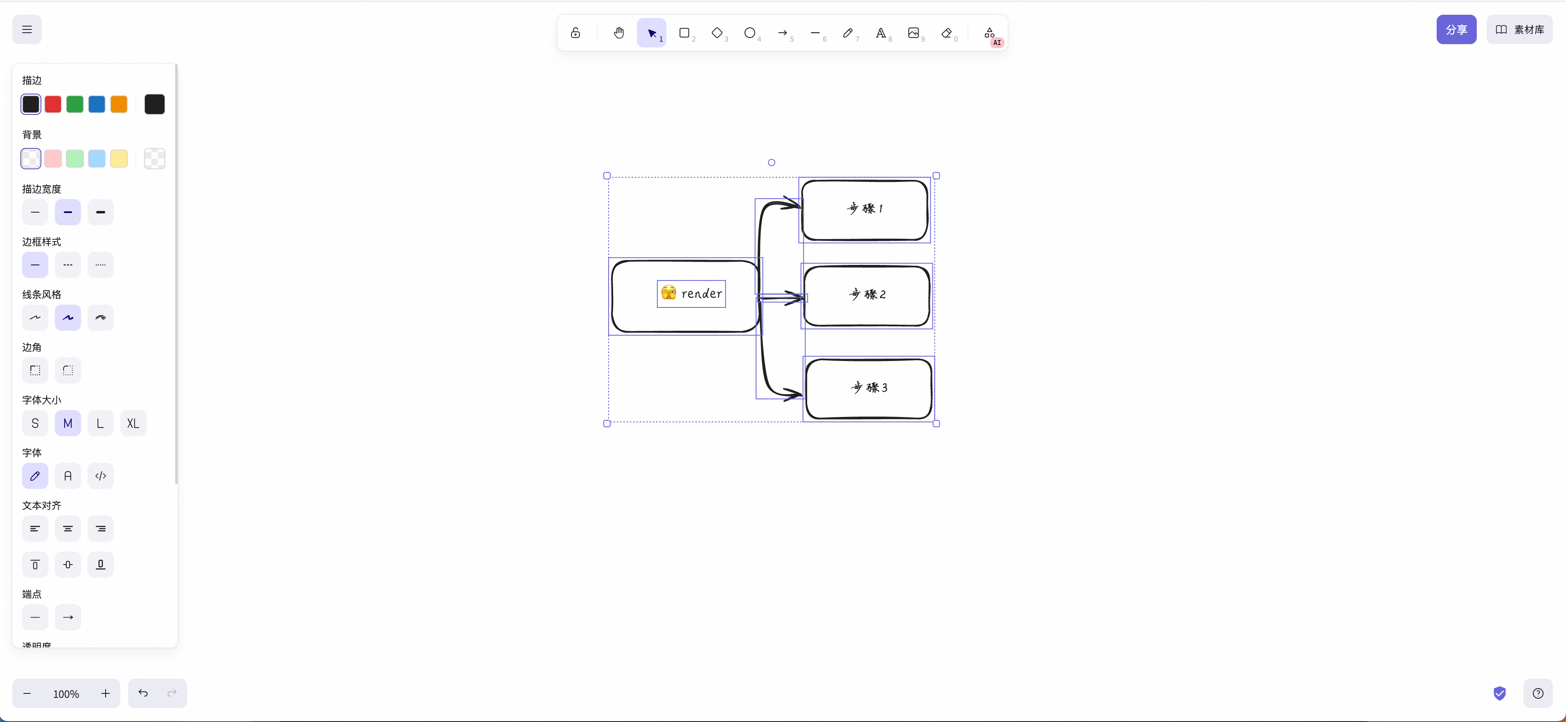This screenshot has width=1566, height=722.
Task: Select the rectangle shape tool
Action: point(684,33)
